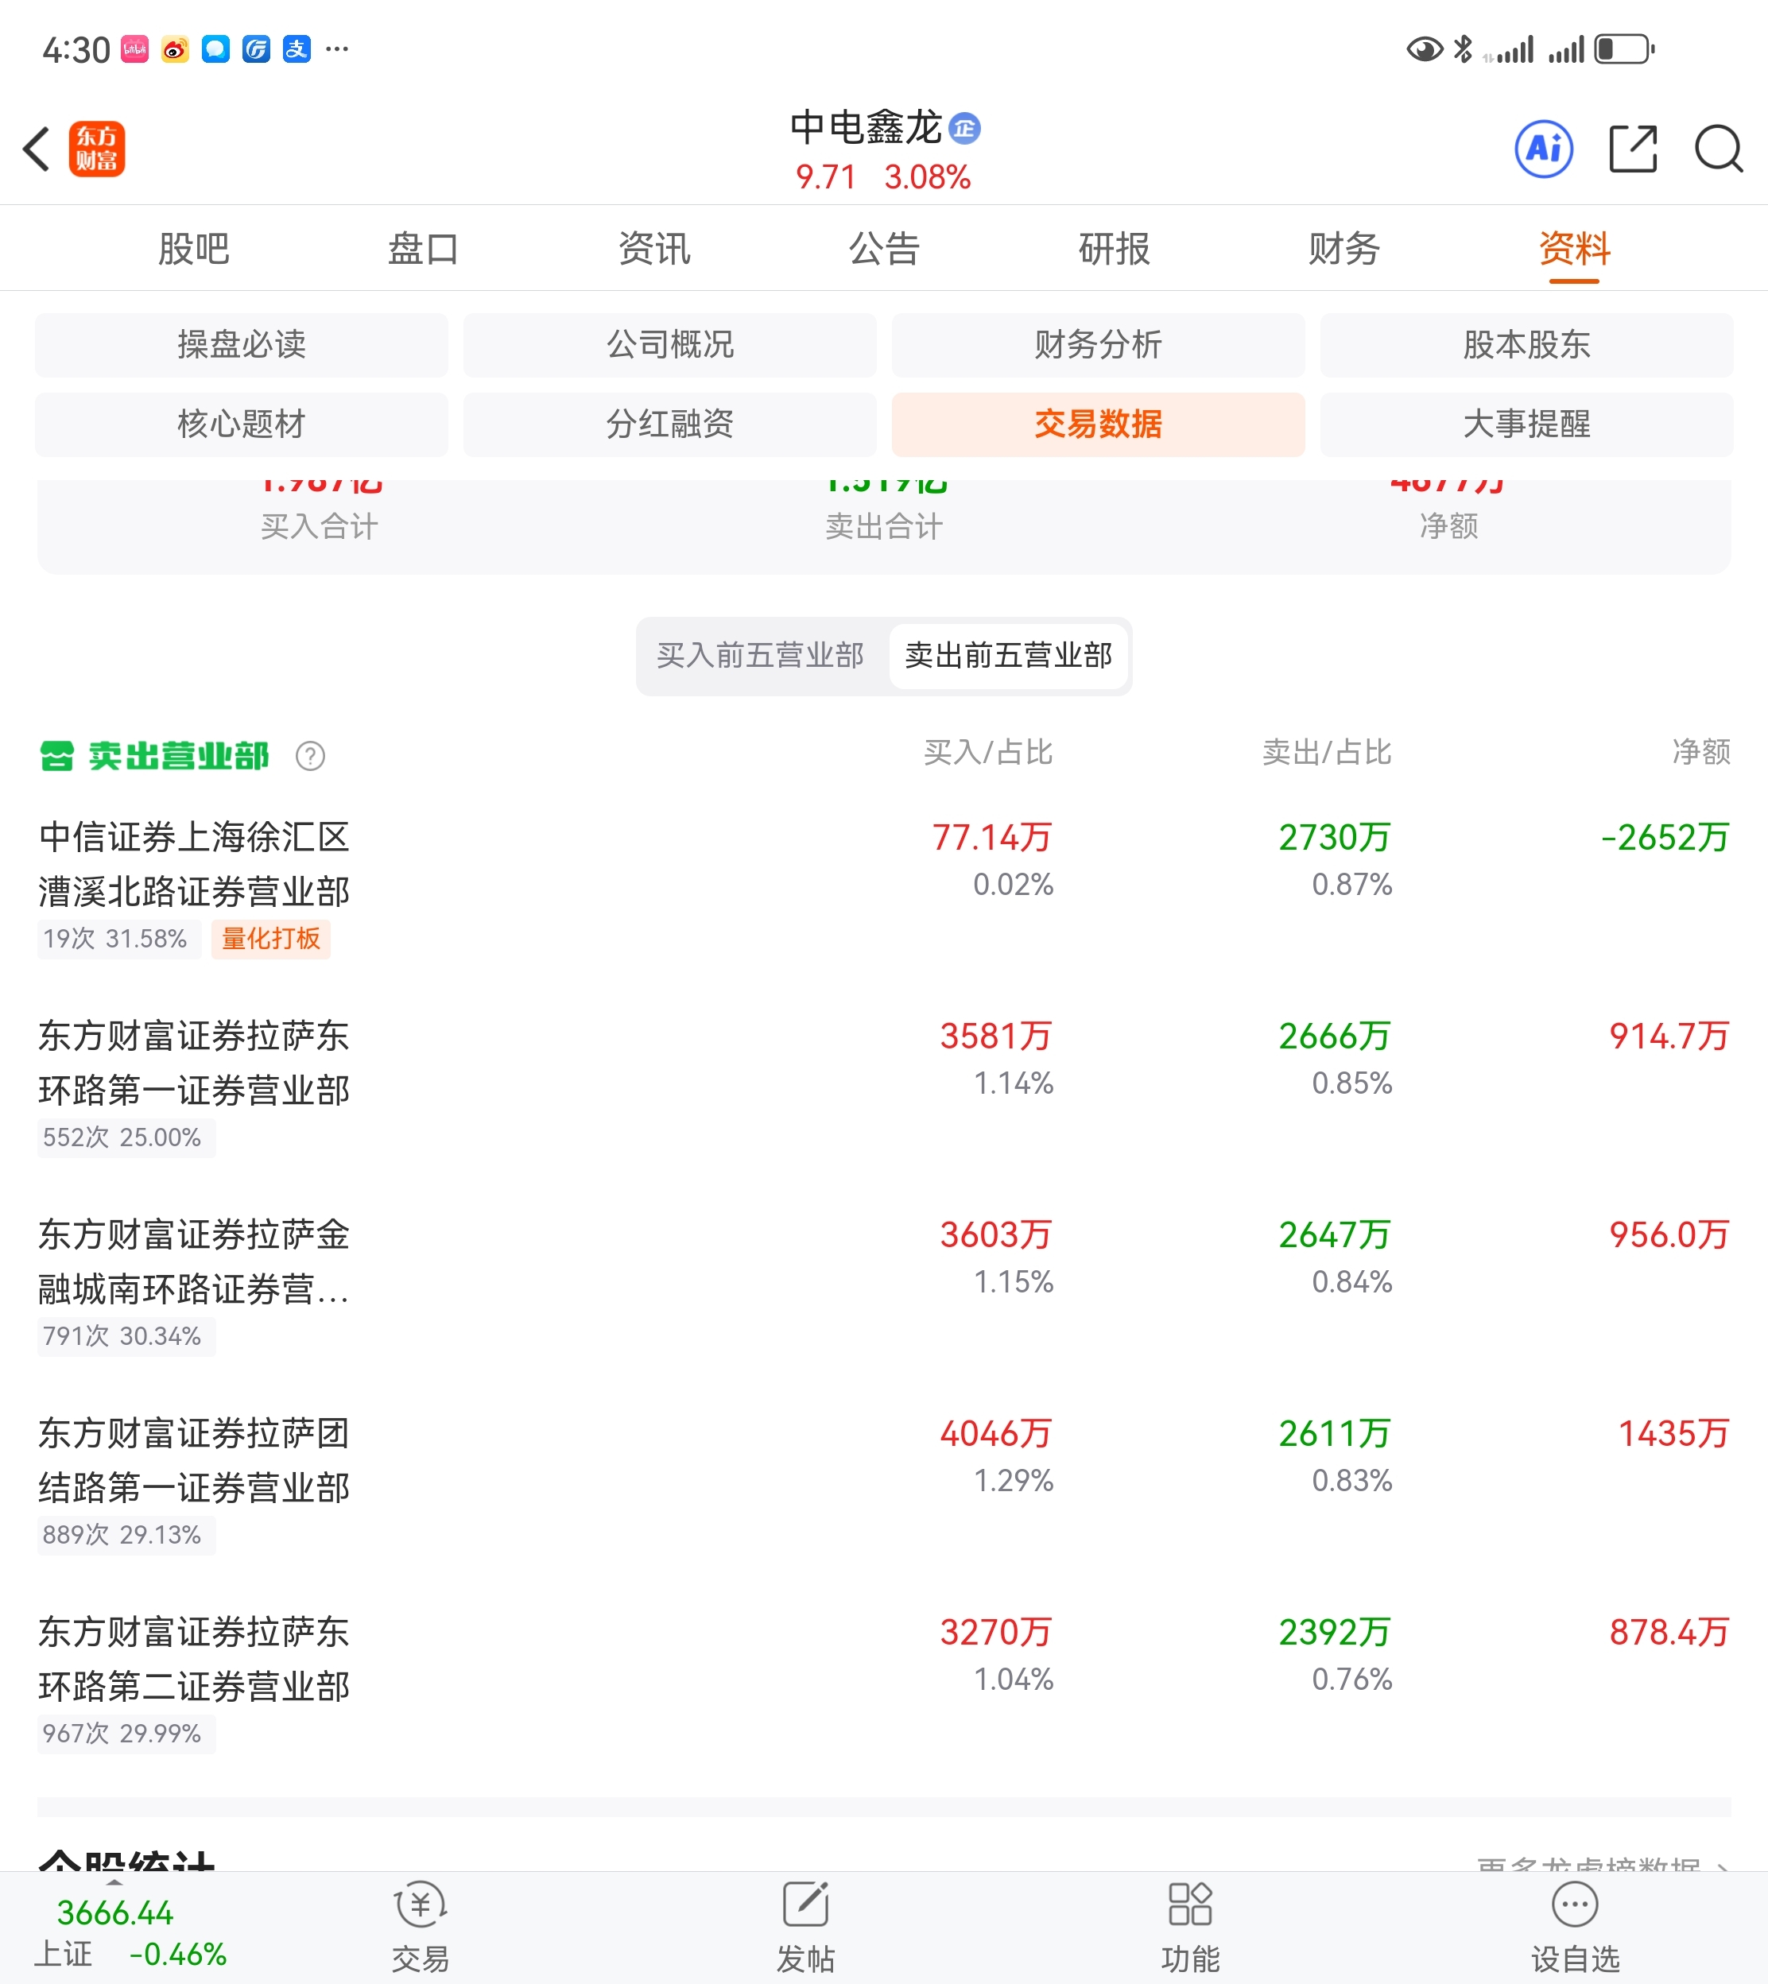1768x1984 pixels.
Task: Tap the 设自选 watchlist icon
Action: [x=1575, y=1905]
